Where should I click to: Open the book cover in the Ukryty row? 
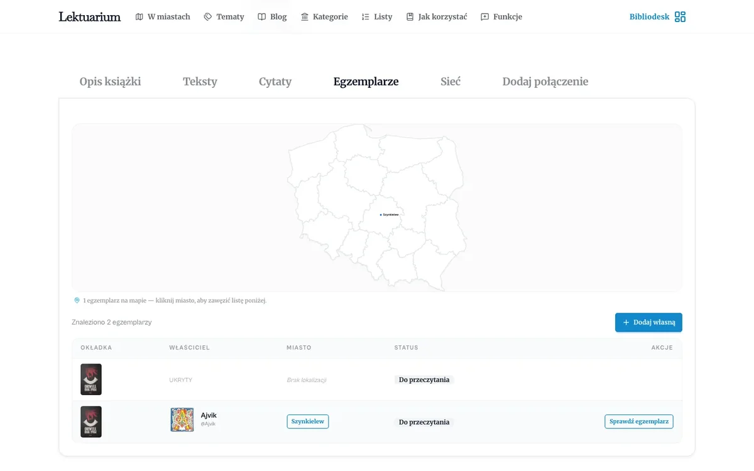(91, 379)
